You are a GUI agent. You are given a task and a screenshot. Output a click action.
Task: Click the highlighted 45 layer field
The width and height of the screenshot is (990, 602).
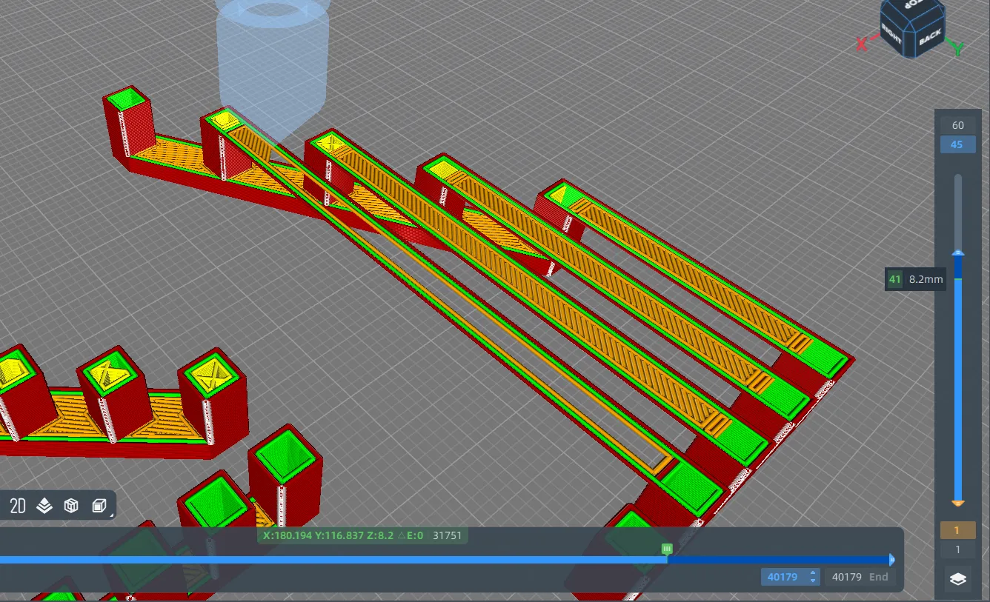click(x=957, y=144)
